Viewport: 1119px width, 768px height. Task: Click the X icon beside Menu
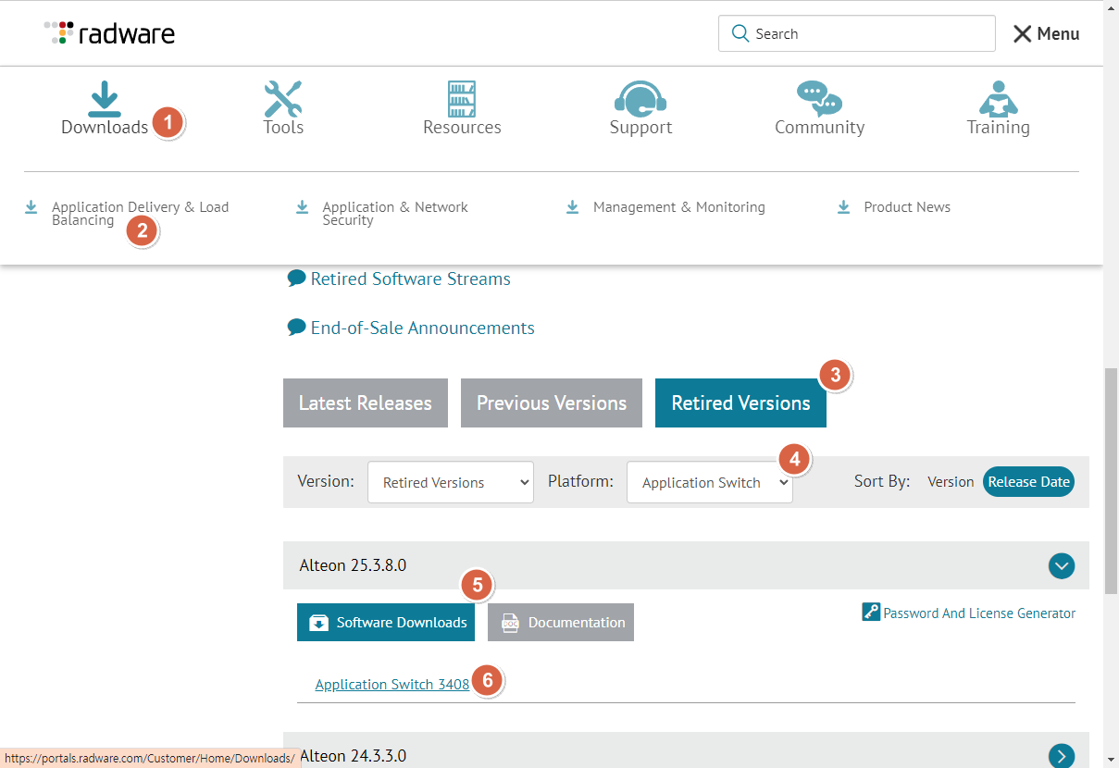1022,34
